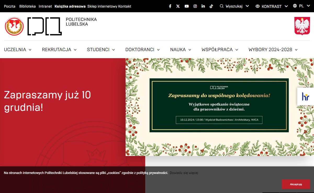Viewport: 314px width, 193px height.
Task: Click the Zapraszamy już 10 grudnia headline
Action: [x=47, y=101]
